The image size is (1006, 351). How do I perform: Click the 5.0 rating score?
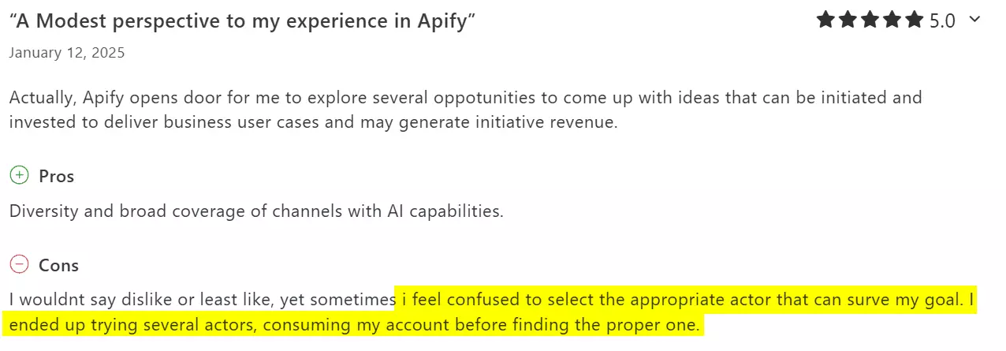(942, 21)
